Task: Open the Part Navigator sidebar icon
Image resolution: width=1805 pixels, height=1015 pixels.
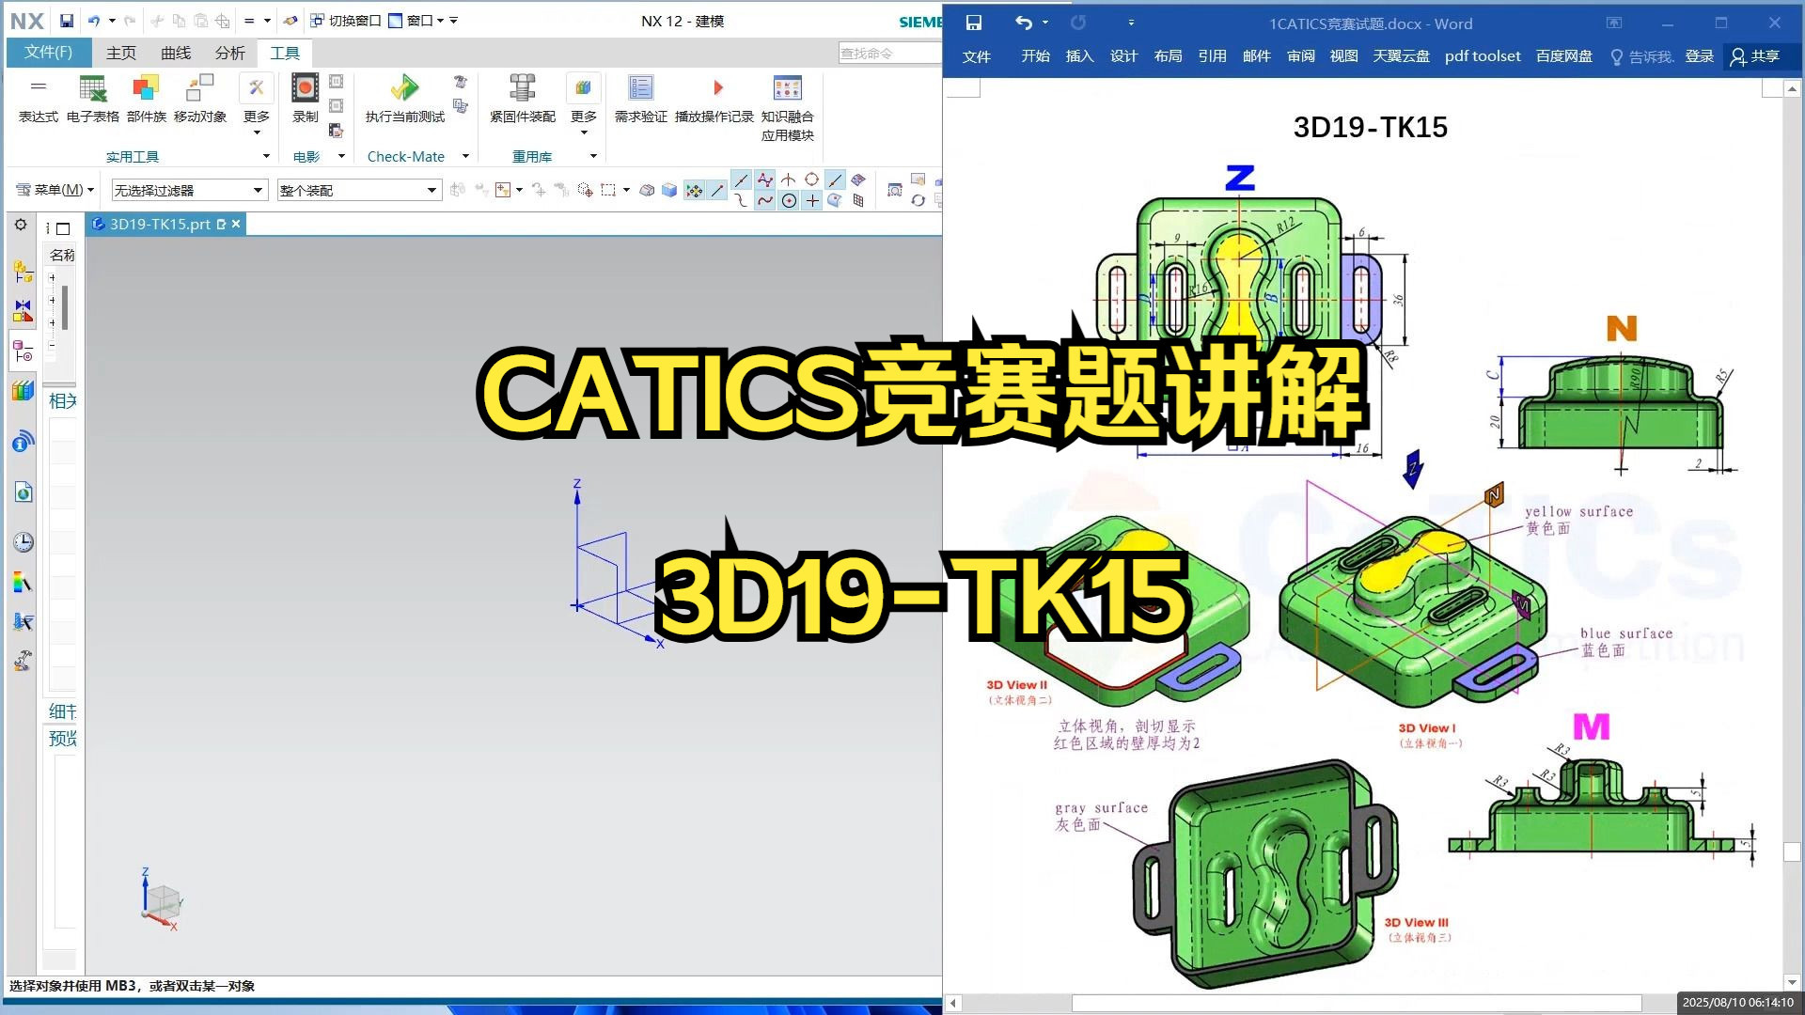Action: coord(23,351)
